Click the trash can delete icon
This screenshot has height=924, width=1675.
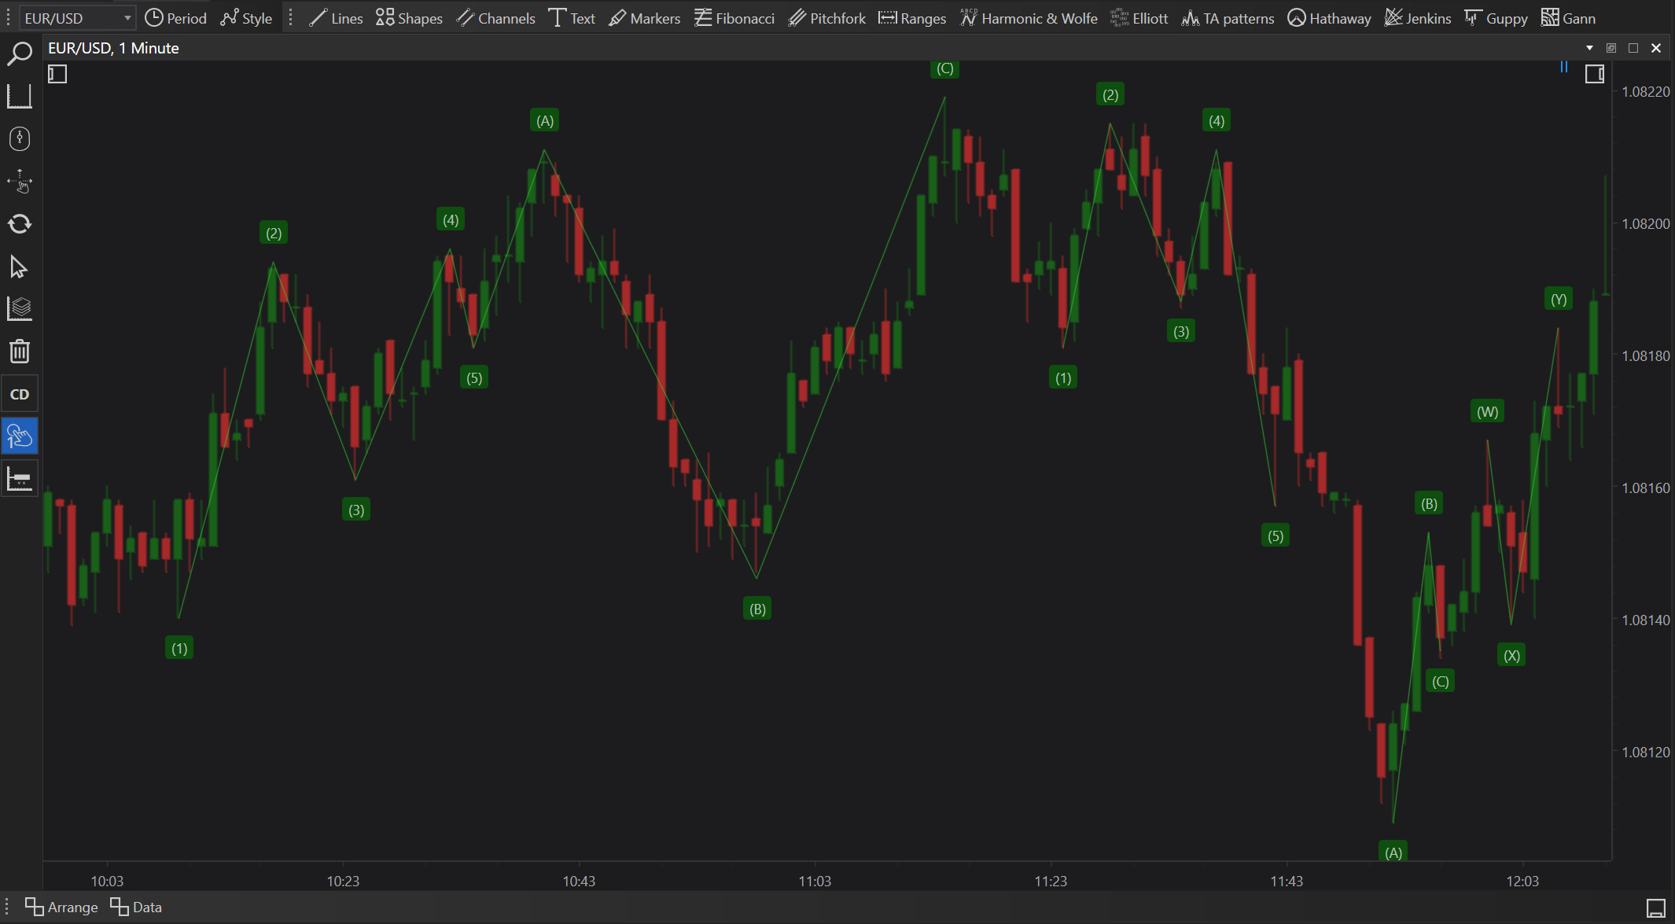19,352
